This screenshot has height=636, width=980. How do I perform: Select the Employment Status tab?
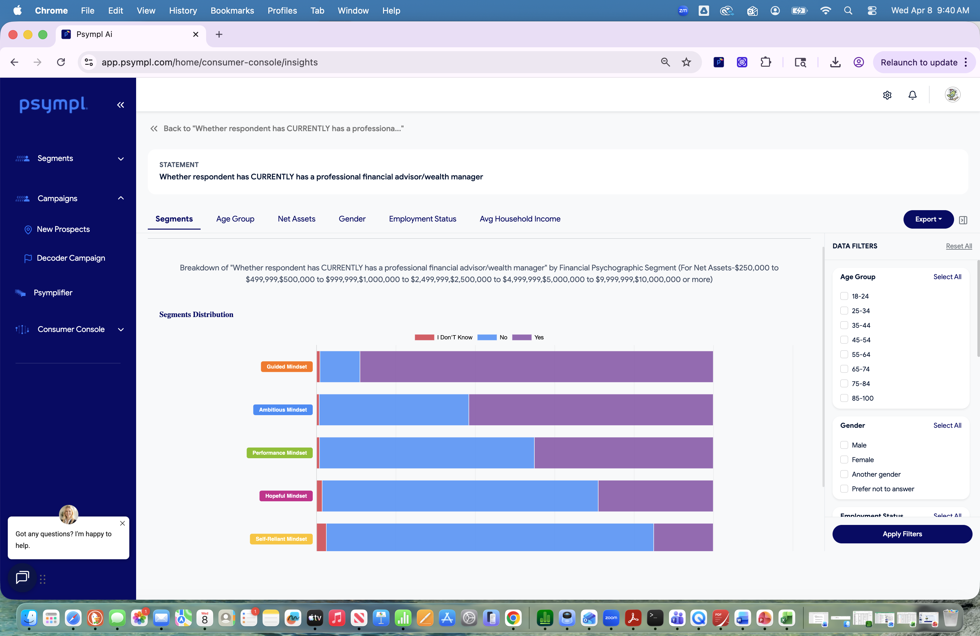(x=422, y=219)
